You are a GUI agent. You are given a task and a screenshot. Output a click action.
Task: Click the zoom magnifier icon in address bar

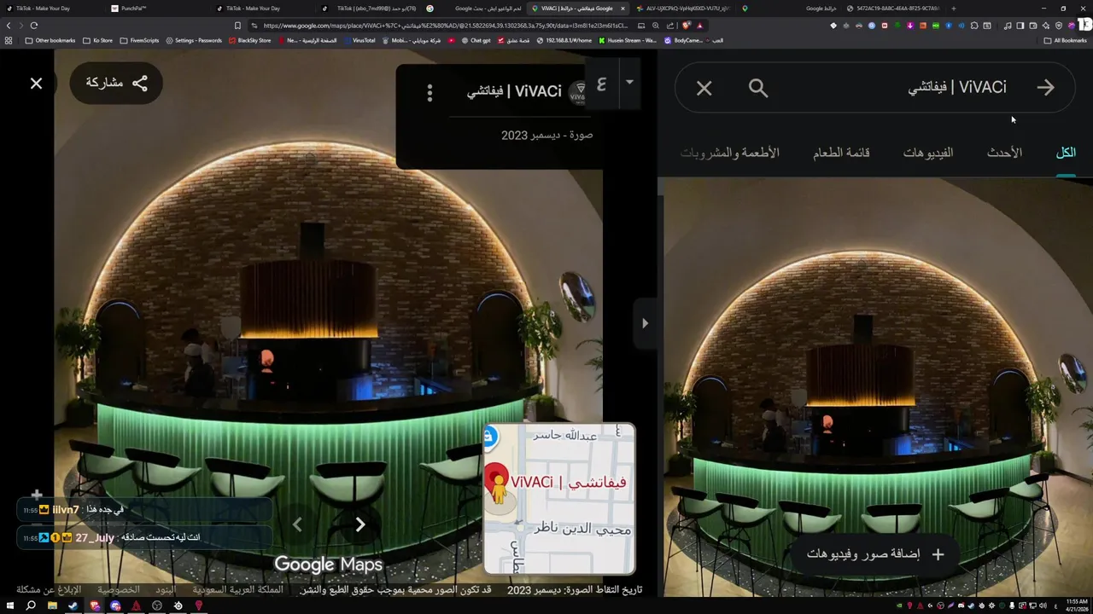tap(656, 26)
